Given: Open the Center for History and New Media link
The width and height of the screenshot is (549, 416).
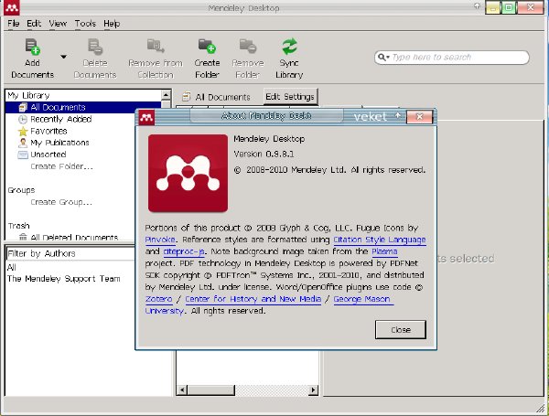Looking at the screenshot, I should pyautogui.click(x=253, y=299).
